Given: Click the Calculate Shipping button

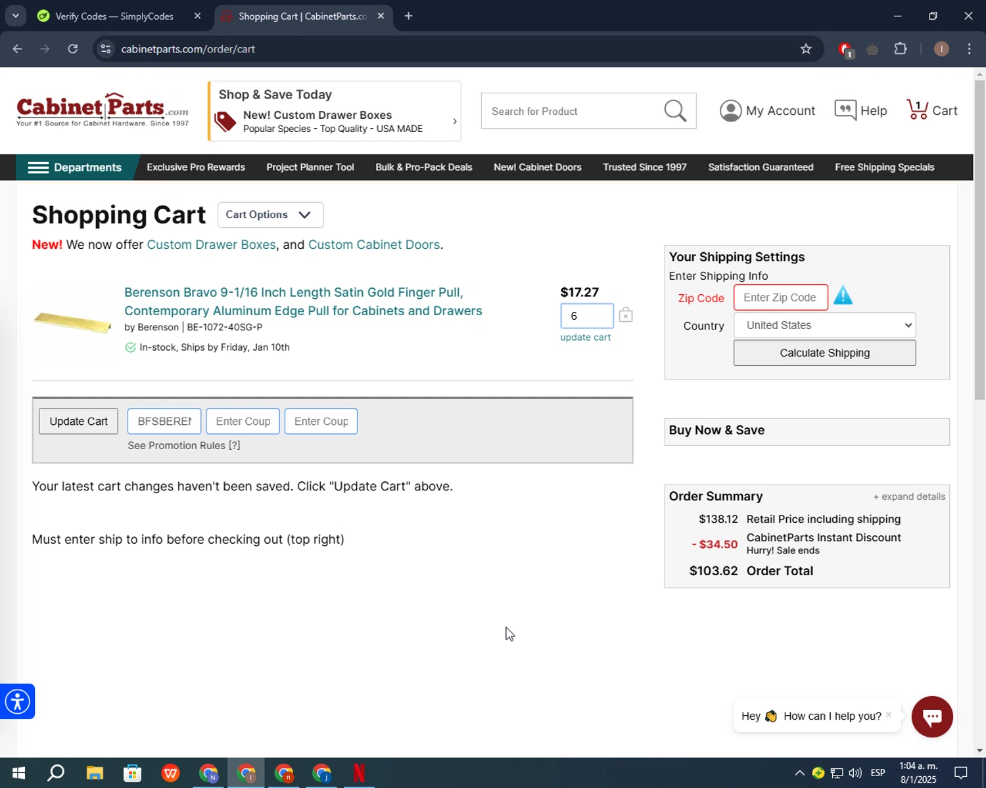Looking at the screenshot, I should click(824, 353).
